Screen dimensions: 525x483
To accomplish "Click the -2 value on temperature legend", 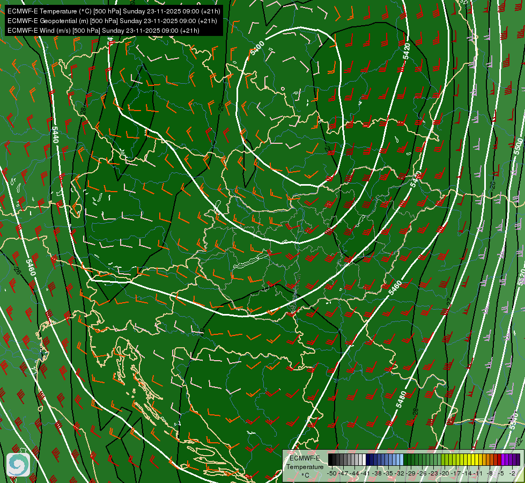I will (x=512, y=473).
